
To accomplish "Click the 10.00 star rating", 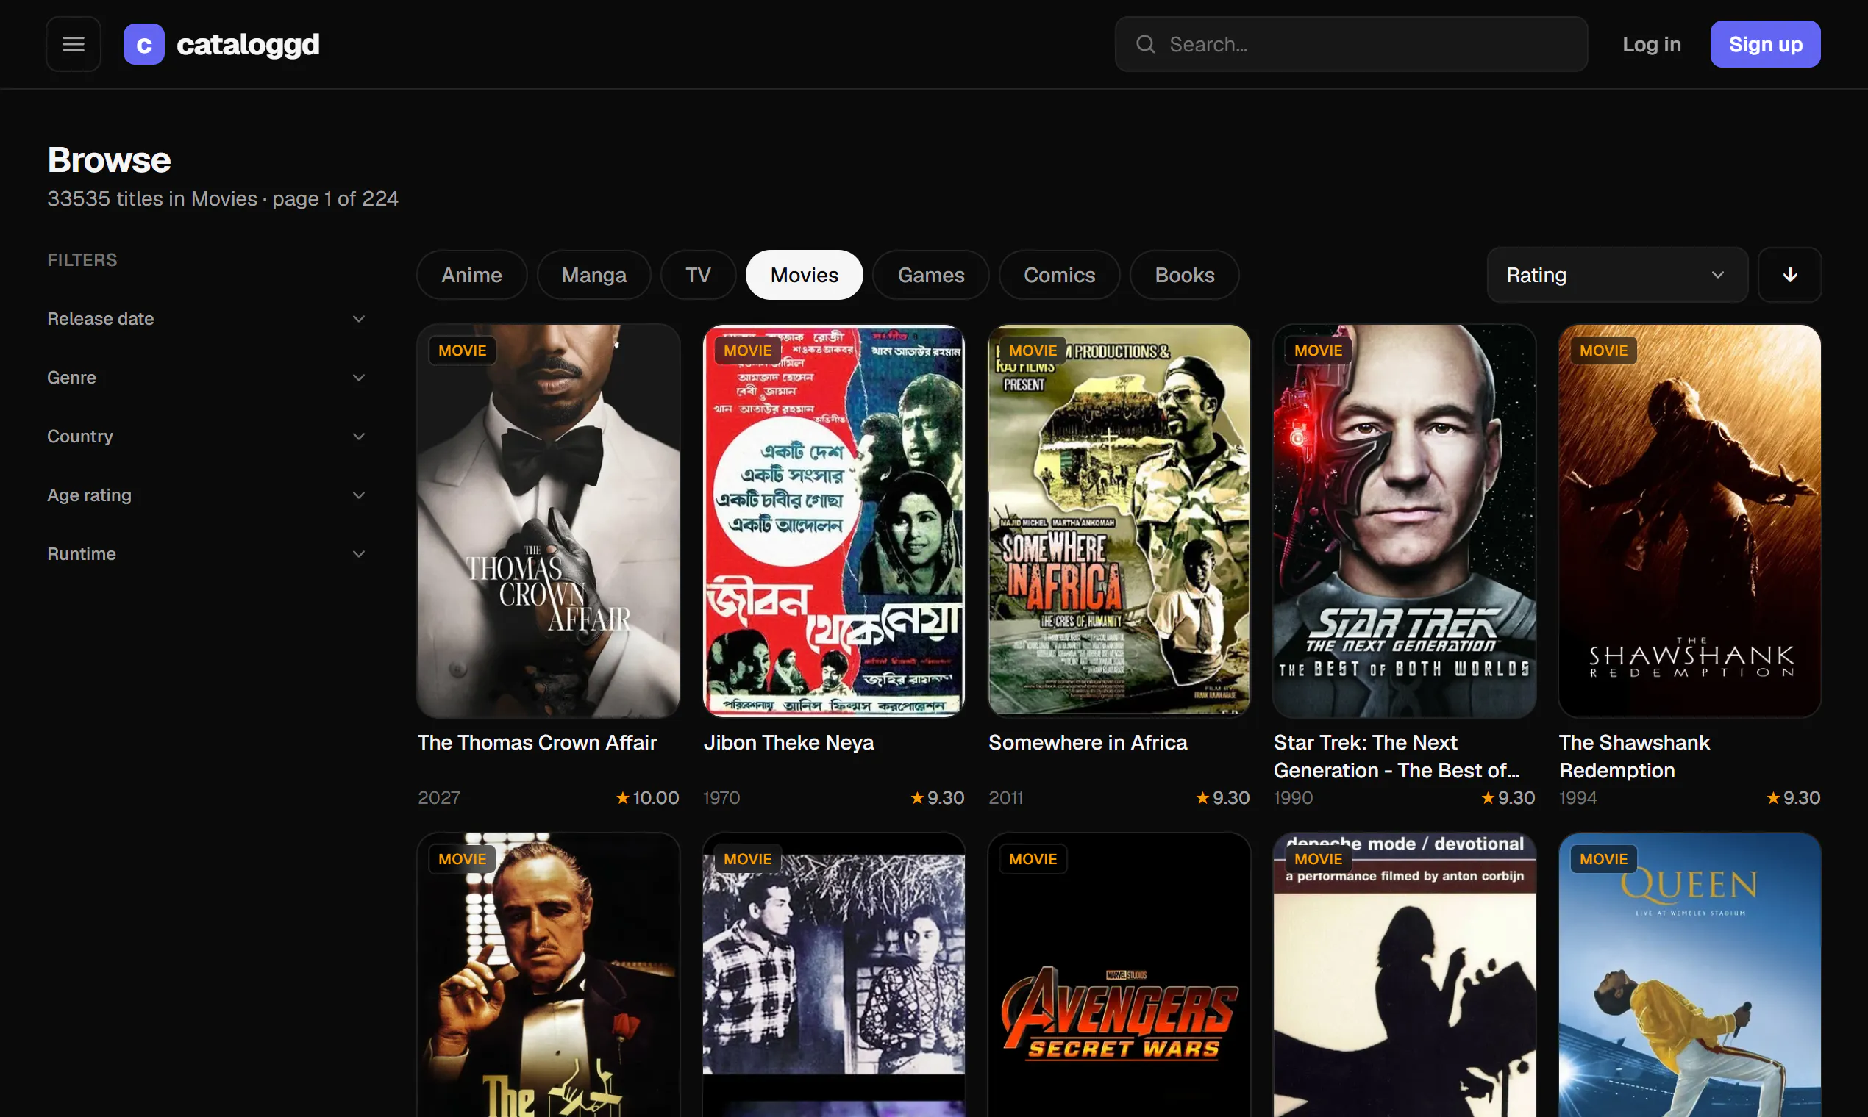I will (x=647, y=797).
